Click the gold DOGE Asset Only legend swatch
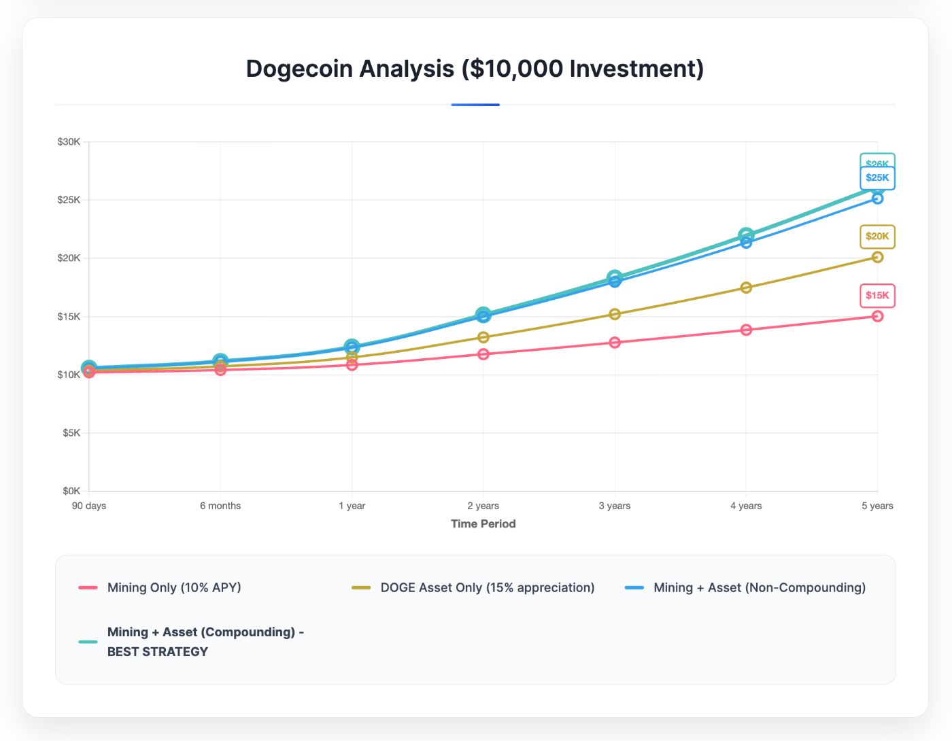 point(361,587)
